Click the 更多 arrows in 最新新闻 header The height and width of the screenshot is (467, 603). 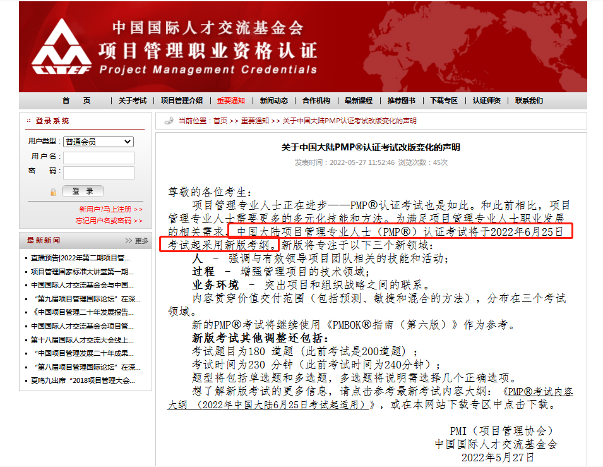point(137,241)
